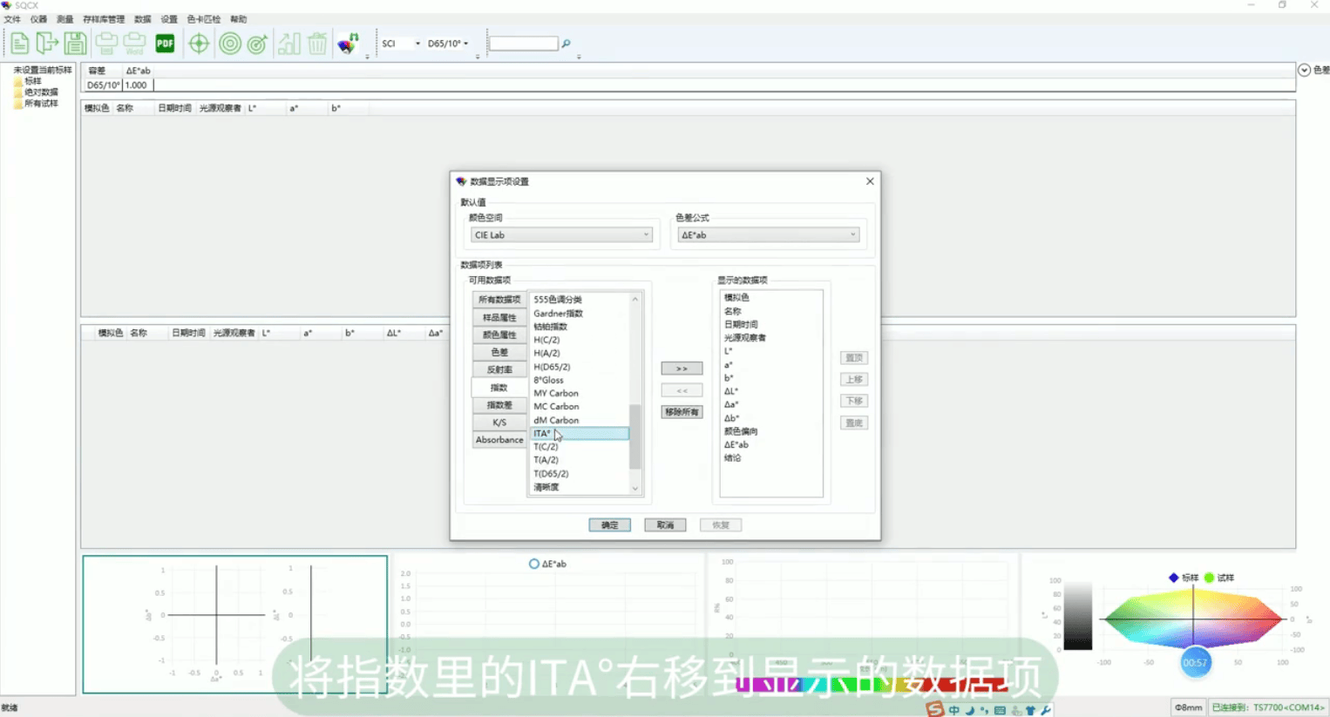The width and height of the screenshot is (1330, 717).
Task: Switch to the 色差 category tab
Action: point(499,352)
